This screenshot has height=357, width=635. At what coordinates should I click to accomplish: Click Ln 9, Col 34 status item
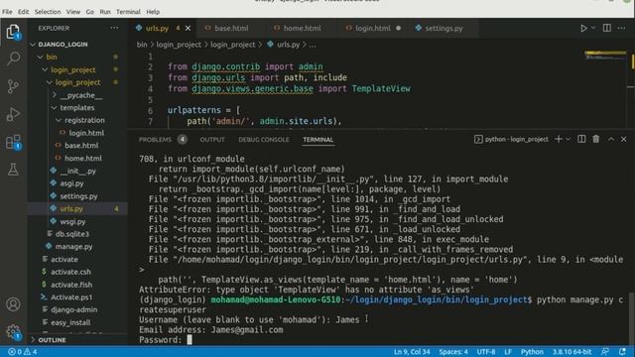(x=412, y=352)
